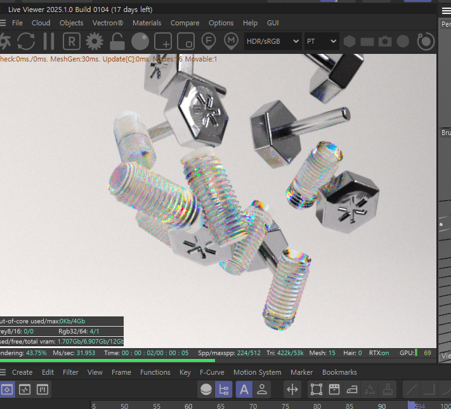The image size is (451, 409).
Task: Click the R reset render data icon
Action: [x=71, y=41]
